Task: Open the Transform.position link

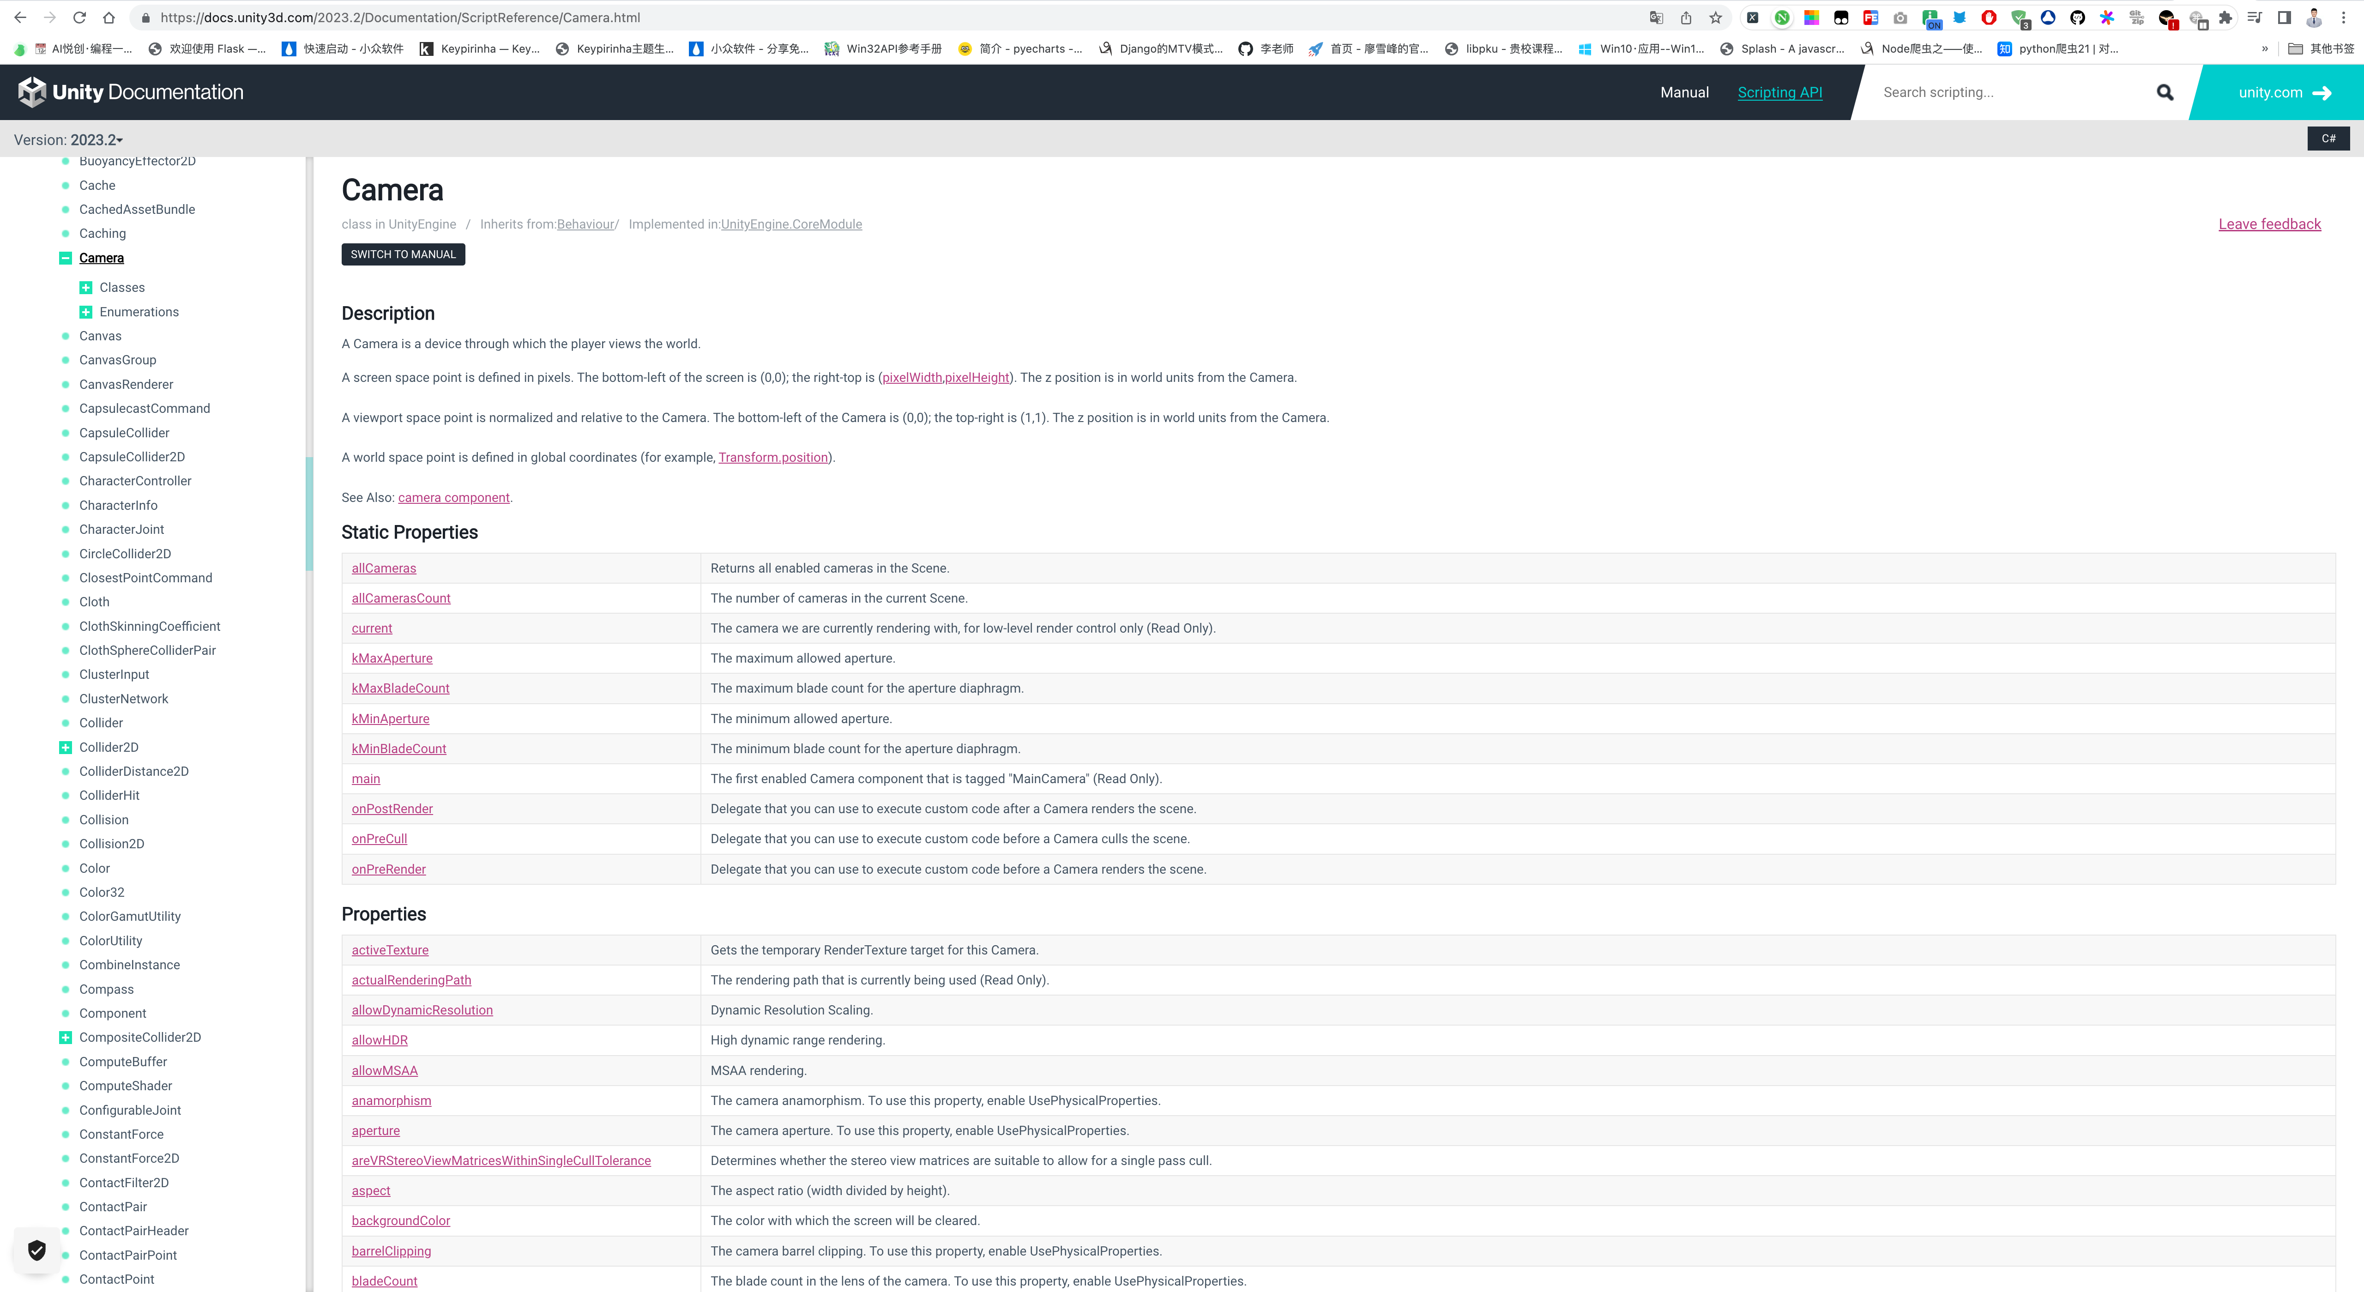Action: point(773,457)
